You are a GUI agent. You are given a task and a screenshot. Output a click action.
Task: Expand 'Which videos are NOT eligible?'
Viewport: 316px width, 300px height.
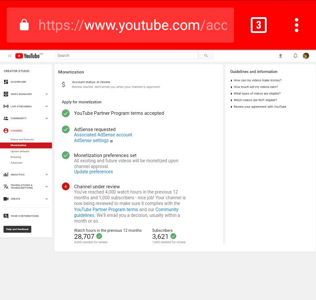click(254, 100)
